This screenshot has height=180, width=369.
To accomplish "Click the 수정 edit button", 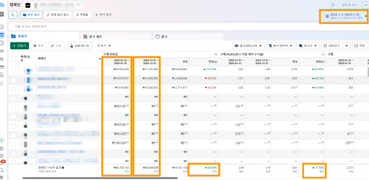I will 56,45.
